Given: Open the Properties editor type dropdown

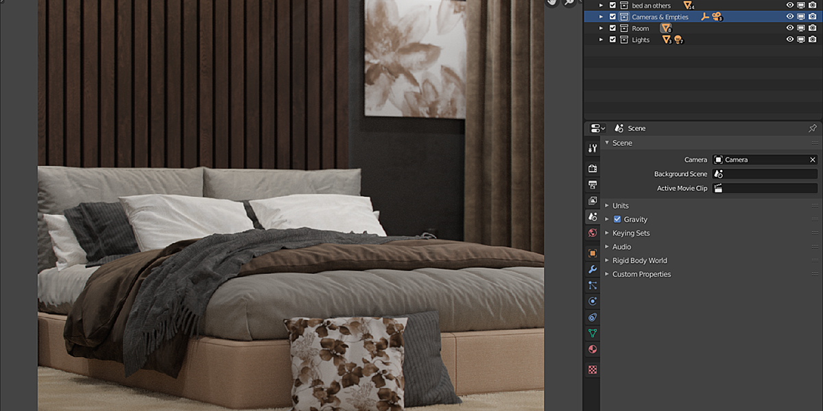Looking at the screenshot, I should pos(598,128).
